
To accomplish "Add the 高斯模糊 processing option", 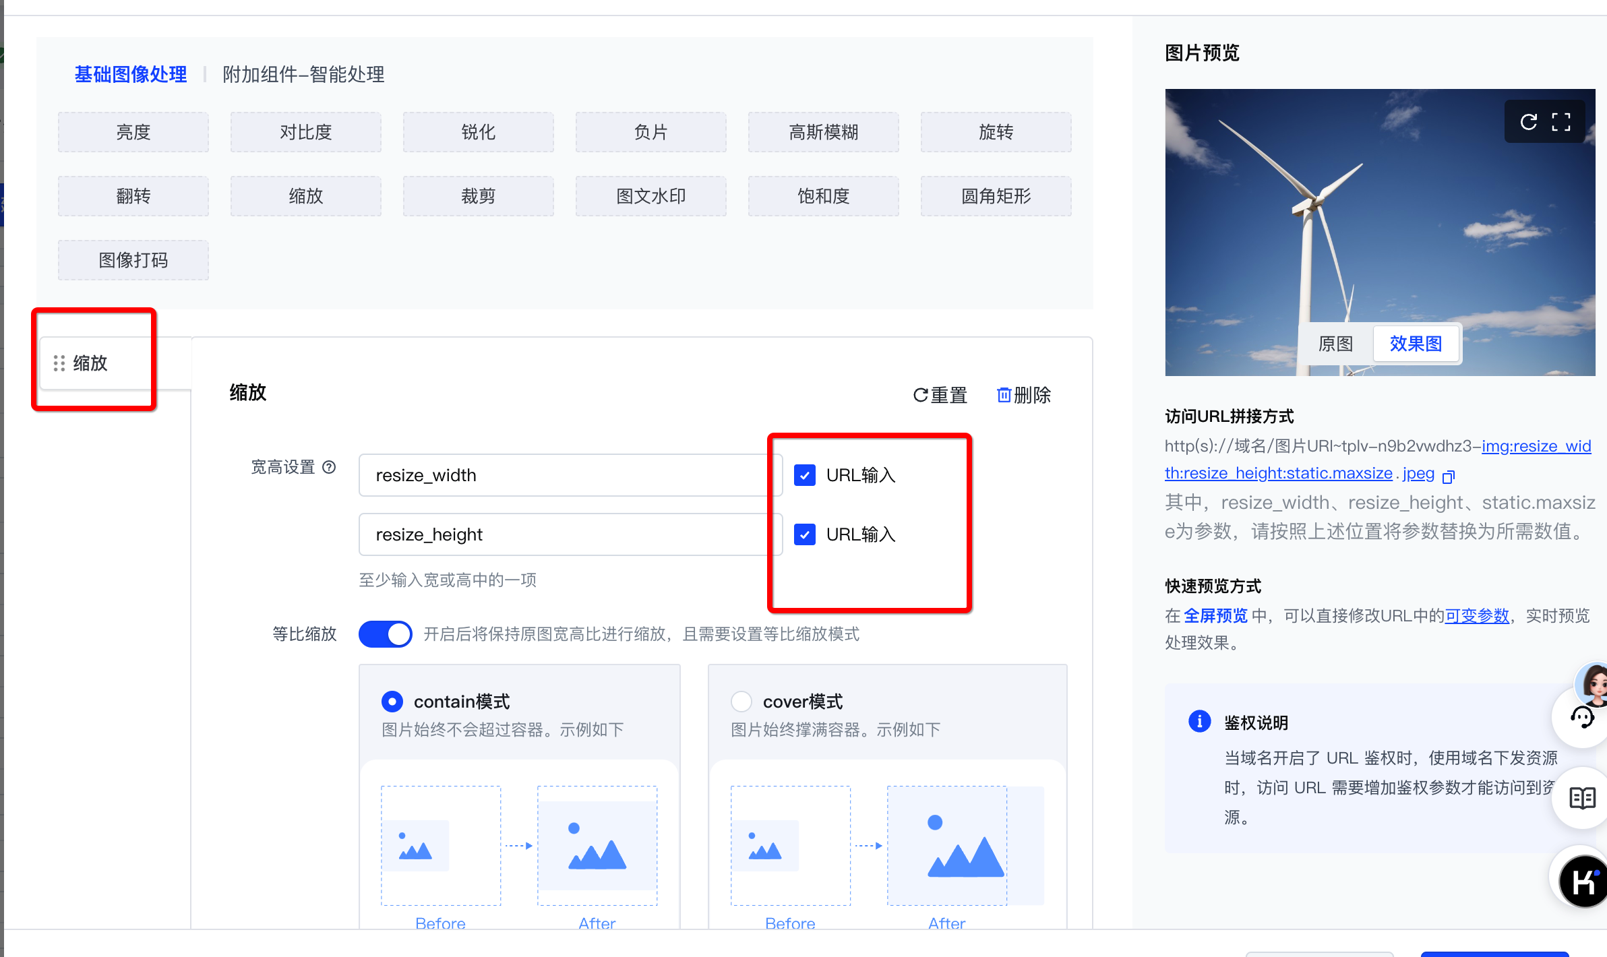I will (823, 132).
